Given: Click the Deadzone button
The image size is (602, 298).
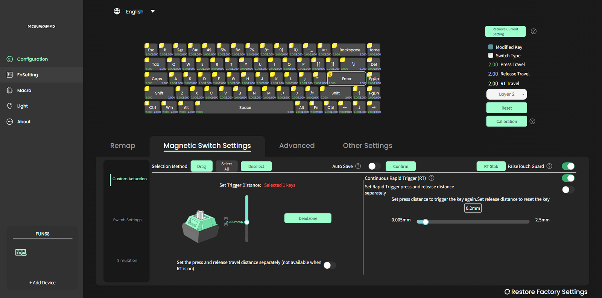Looking at the screenshot, I should click(x=308, y=218).
